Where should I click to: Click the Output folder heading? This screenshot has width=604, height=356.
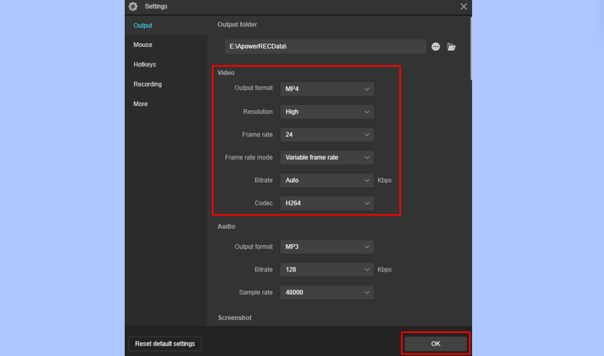click(237, 25)
